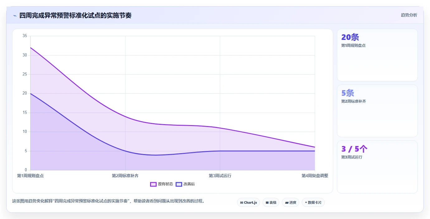Image resolution: width=430 pixels, height=219 pixels.
Task: Click the 第1周规则盘点 axis label
Action: click(31, 176)
